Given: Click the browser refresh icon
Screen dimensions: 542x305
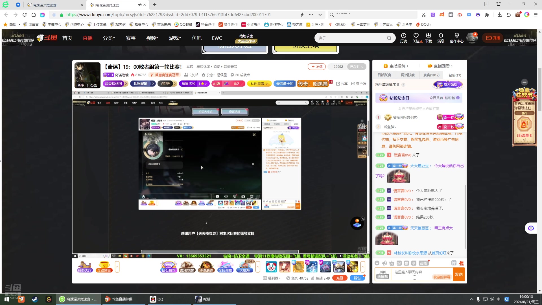Looking at the screenshot, I should (x=25, y=15).
